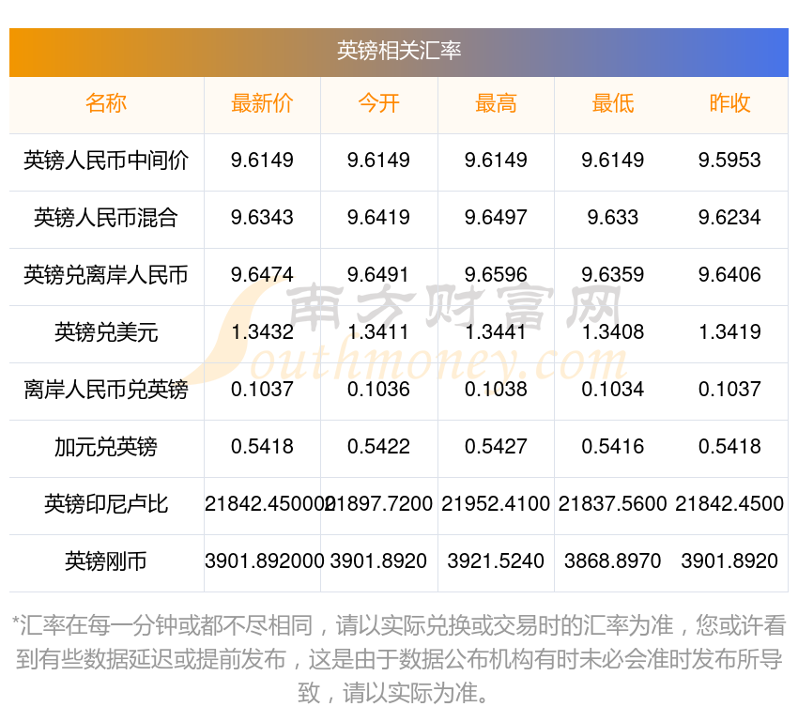Select the 1.3441 high value
The height and width of the screenshot is (722, 798).
495,332
